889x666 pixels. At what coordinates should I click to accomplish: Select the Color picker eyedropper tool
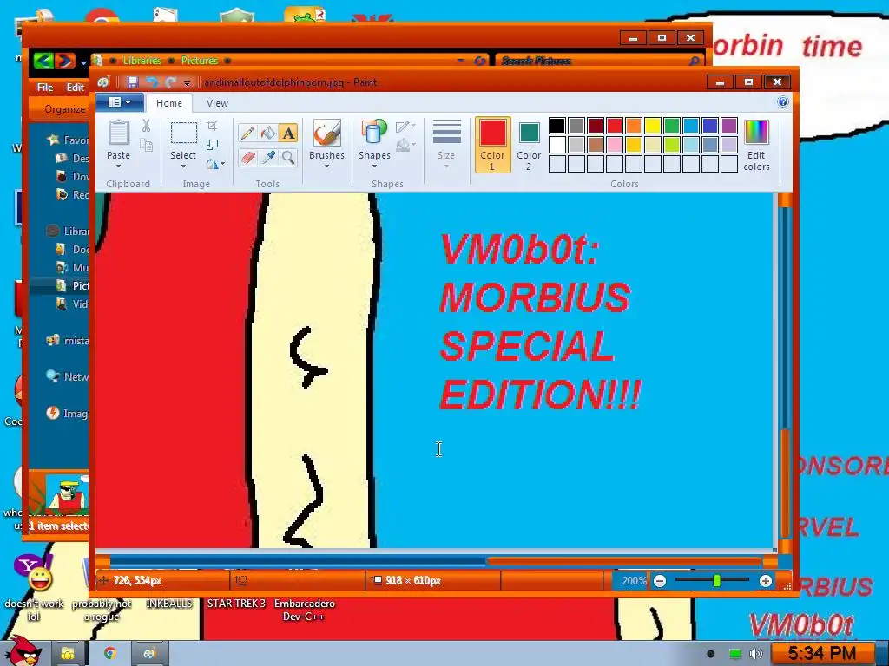(267, 157)
